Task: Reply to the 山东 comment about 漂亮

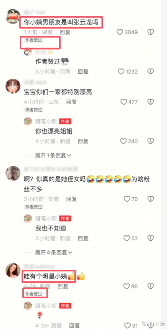Action: [x=72, y=102]
